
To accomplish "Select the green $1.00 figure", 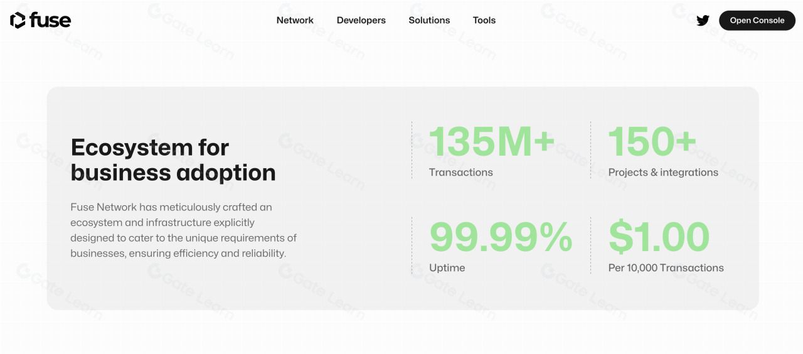I will (x=659, y=237).
